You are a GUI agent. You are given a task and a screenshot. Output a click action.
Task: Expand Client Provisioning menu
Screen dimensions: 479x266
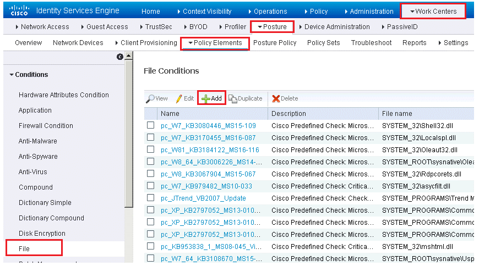coord(146,43)
